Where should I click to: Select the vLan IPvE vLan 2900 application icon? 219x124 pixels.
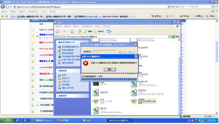pyautogui.click(x=96, y=101)
